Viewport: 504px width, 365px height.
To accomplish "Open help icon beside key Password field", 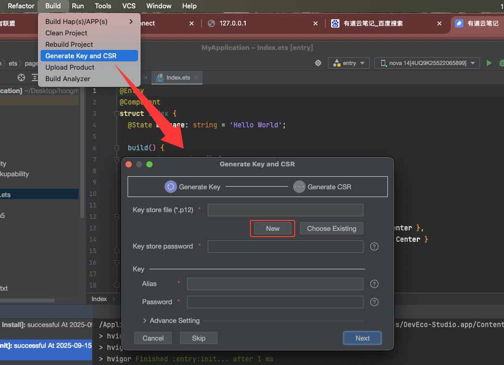I will click(374, 302).
